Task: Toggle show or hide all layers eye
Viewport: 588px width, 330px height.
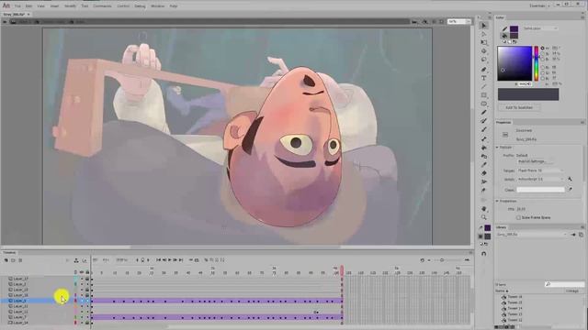Action: tap(82, 272)
